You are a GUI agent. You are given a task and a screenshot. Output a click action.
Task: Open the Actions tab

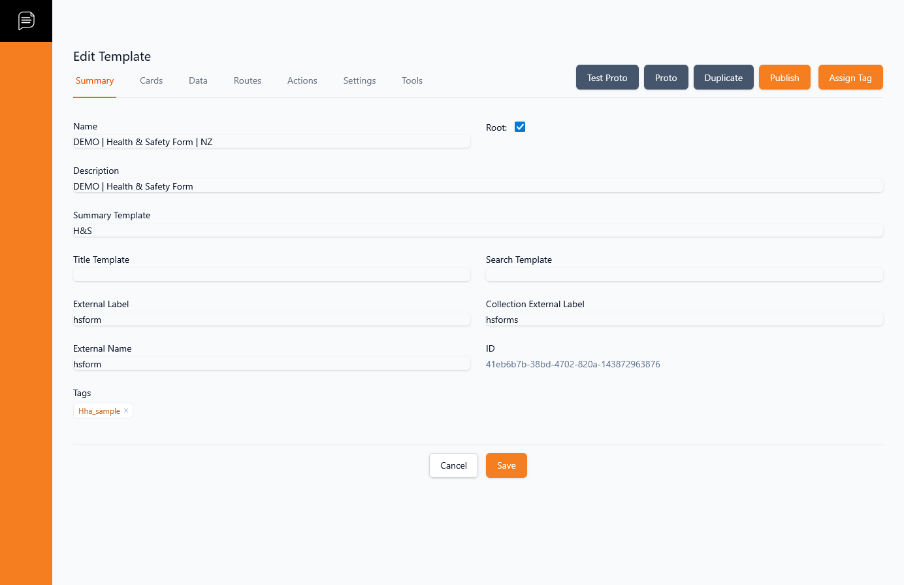point(302,80)
